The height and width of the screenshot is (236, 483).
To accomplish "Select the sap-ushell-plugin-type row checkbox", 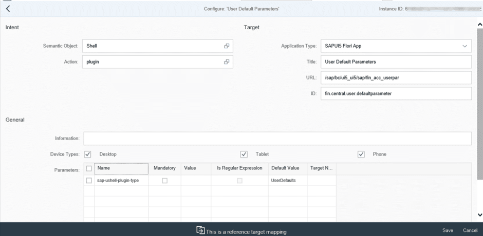I will tap(89, 181).
